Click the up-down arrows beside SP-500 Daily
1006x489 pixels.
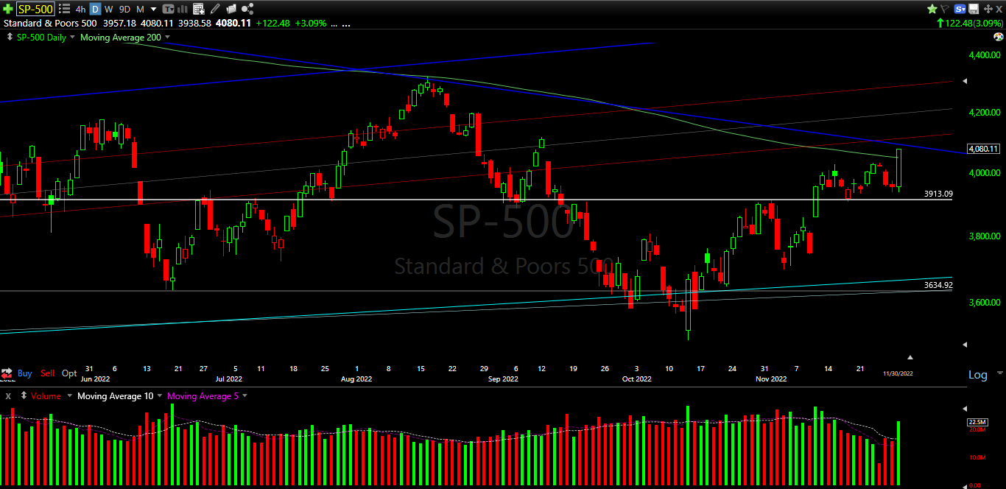pyautogui.click(x=10, y=37)
